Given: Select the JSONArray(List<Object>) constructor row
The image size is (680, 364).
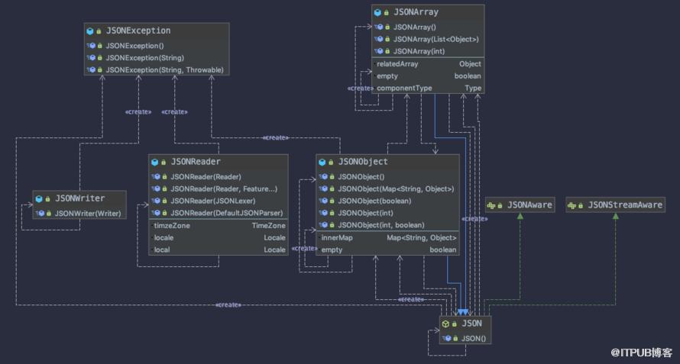Looking at the screenshot, I should tap(428, 39).
